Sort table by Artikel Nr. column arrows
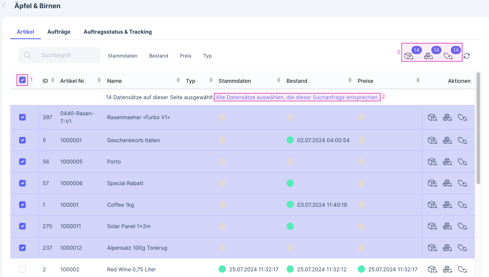This screenshot has width=489, height=277. click(99, 81)
